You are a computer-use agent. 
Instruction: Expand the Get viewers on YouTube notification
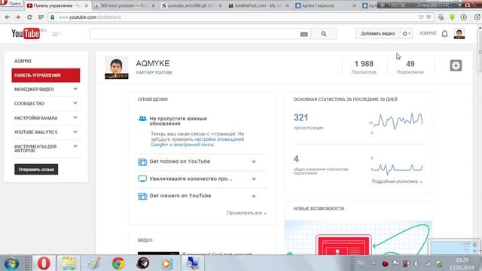(254, 196)
